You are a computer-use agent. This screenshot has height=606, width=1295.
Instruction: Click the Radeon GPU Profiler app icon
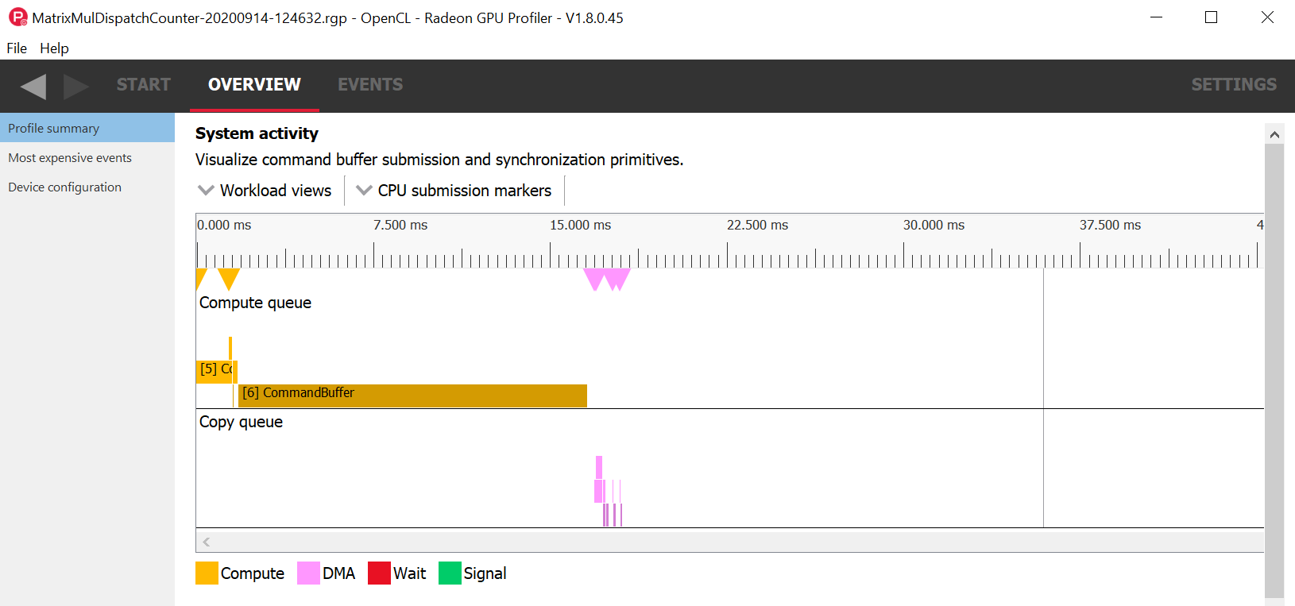point(17,17)
